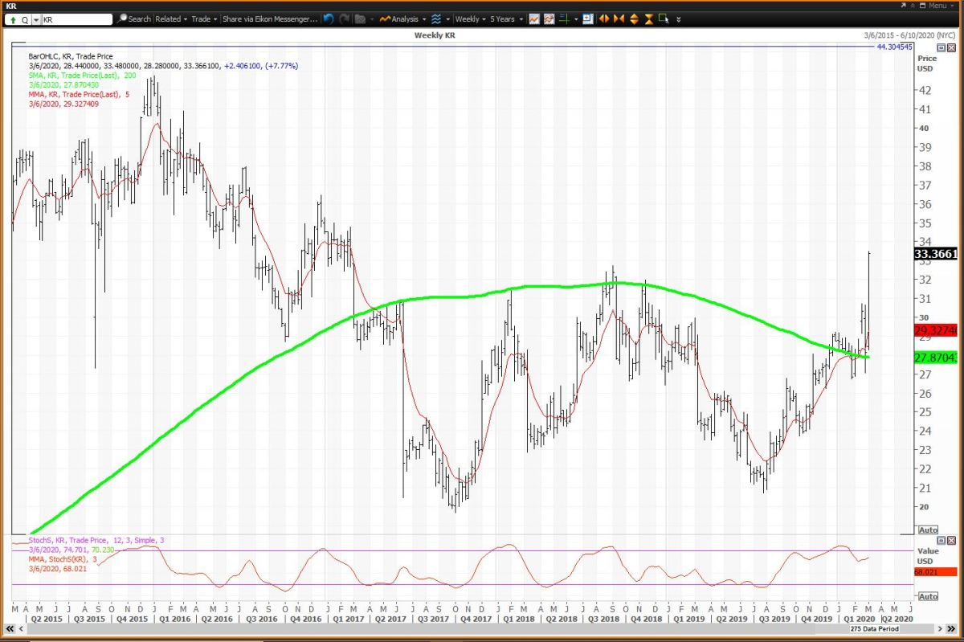Click the horizontal expand orange arrows icon
The width and height of the screenshot is (964, 642).
(603, 18)
